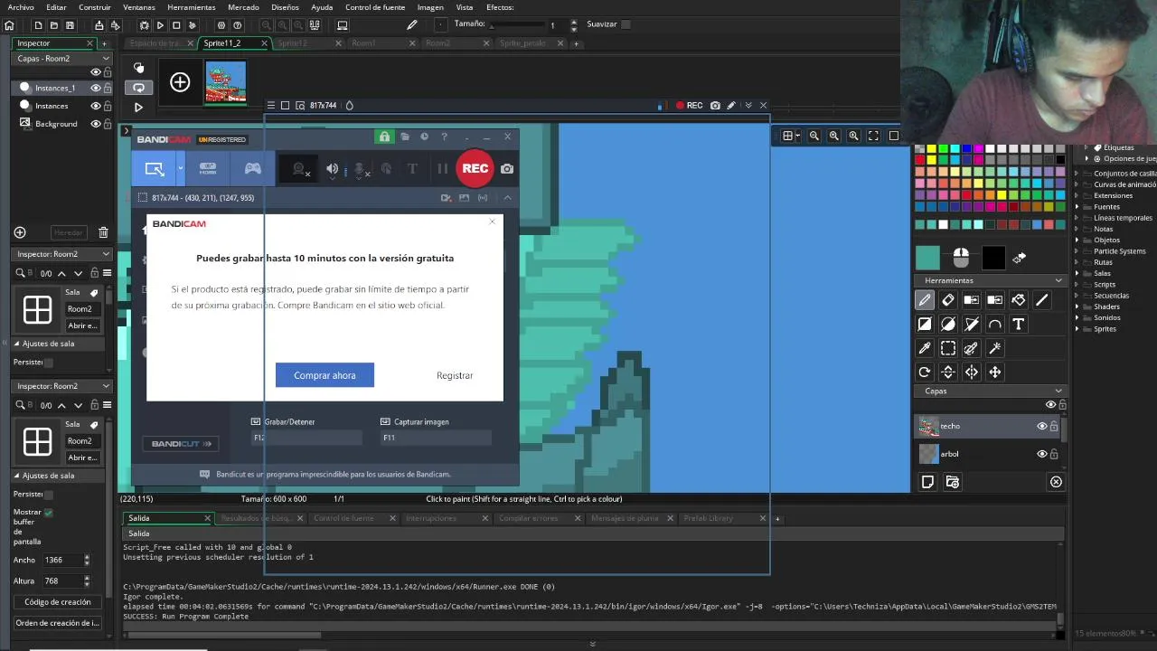Toggle animation loop mode button
Screen dimensions: 1157x651
[138, 88]
